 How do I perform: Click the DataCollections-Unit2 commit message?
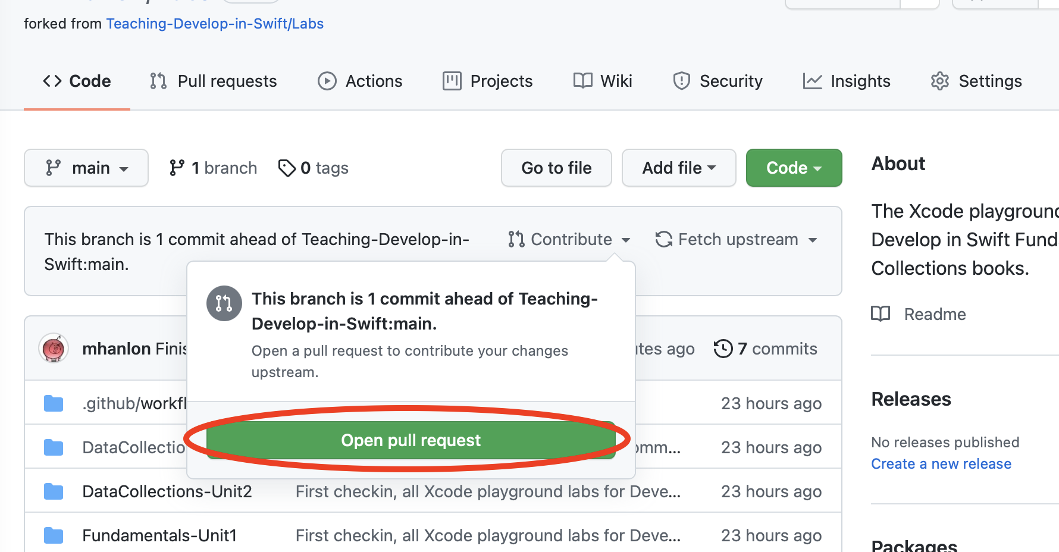[488, 491]
